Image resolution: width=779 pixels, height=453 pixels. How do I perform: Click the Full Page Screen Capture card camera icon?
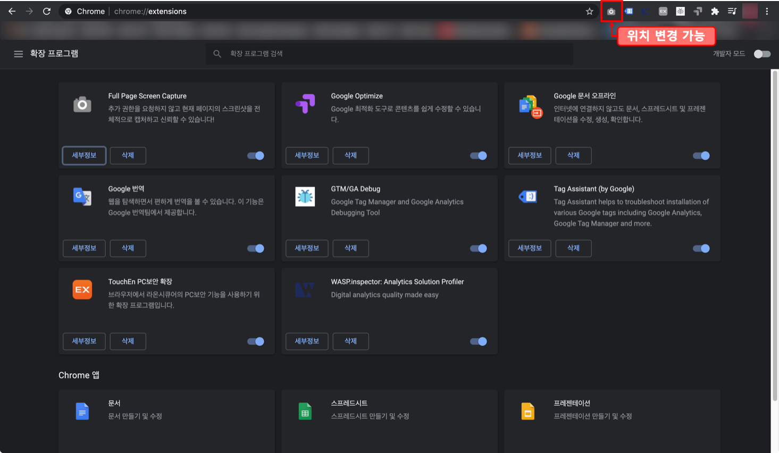82,104
